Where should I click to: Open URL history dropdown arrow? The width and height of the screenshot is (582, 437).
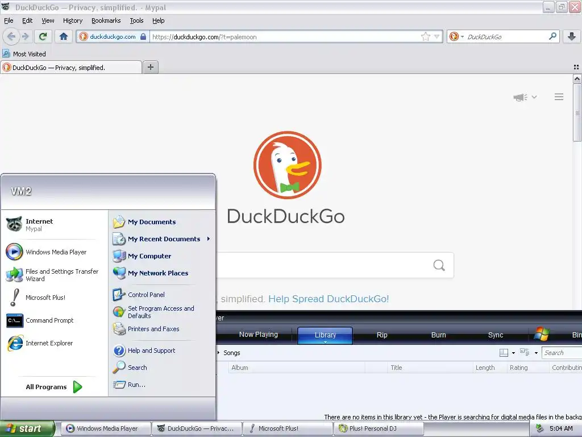click(x=437, y=36)
